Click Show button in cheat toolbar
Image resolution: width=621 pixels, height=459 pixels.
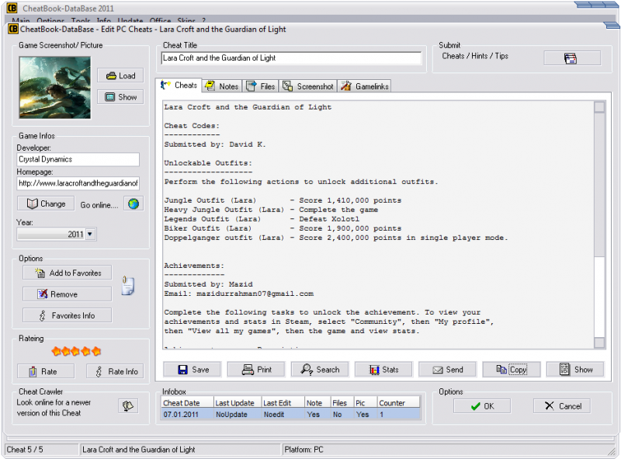[575, 370]
